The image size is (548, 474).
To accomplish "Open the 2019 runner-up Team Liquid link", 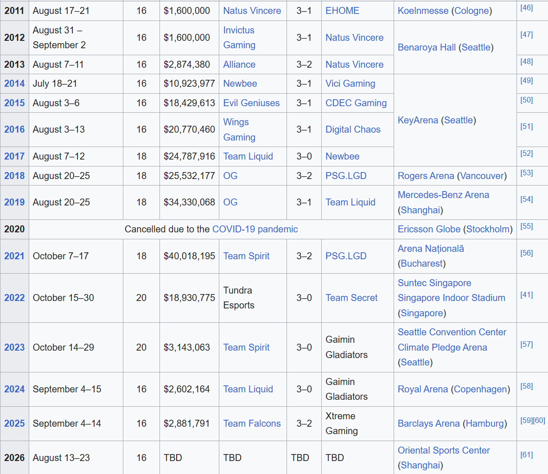I will pos(350,202).
